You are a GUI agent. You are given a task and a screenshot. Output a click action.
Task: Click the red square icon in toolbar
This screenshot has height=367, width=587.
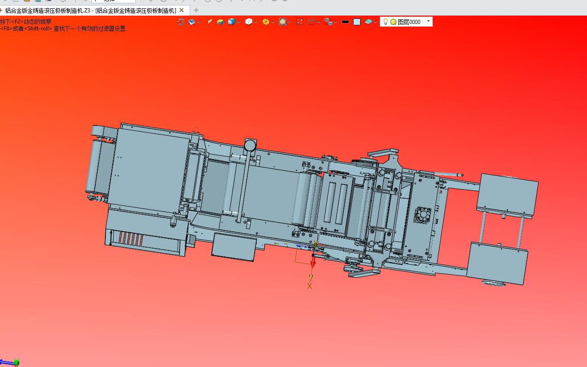pos(300,22)
